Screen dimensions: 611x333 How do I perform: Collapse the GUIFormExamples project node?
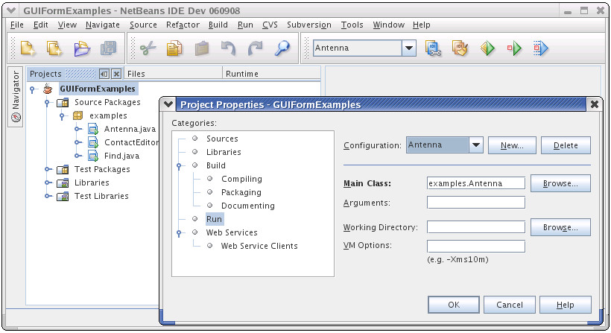(32, 89)
